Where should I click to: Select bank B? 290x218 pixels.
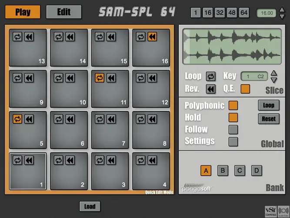(223, 170)
